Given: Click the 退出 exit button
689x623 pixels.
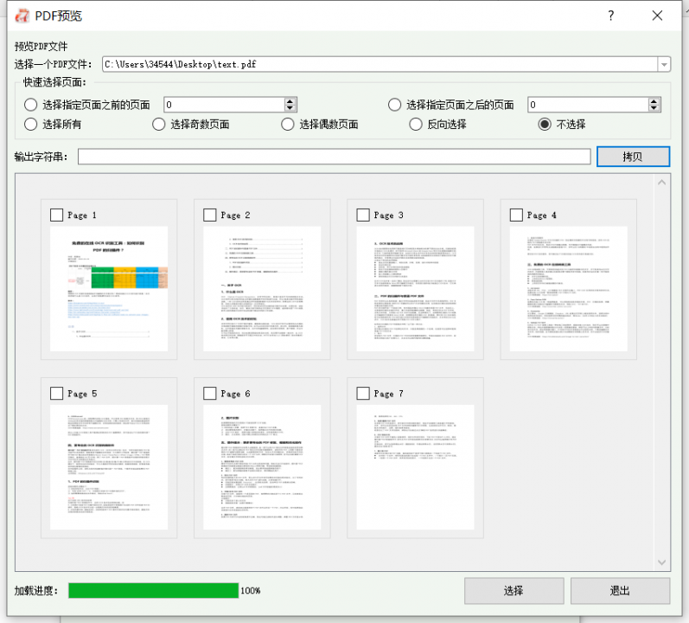Looking at the screenshot, I should pyautogui.click(x=619, y=591).
